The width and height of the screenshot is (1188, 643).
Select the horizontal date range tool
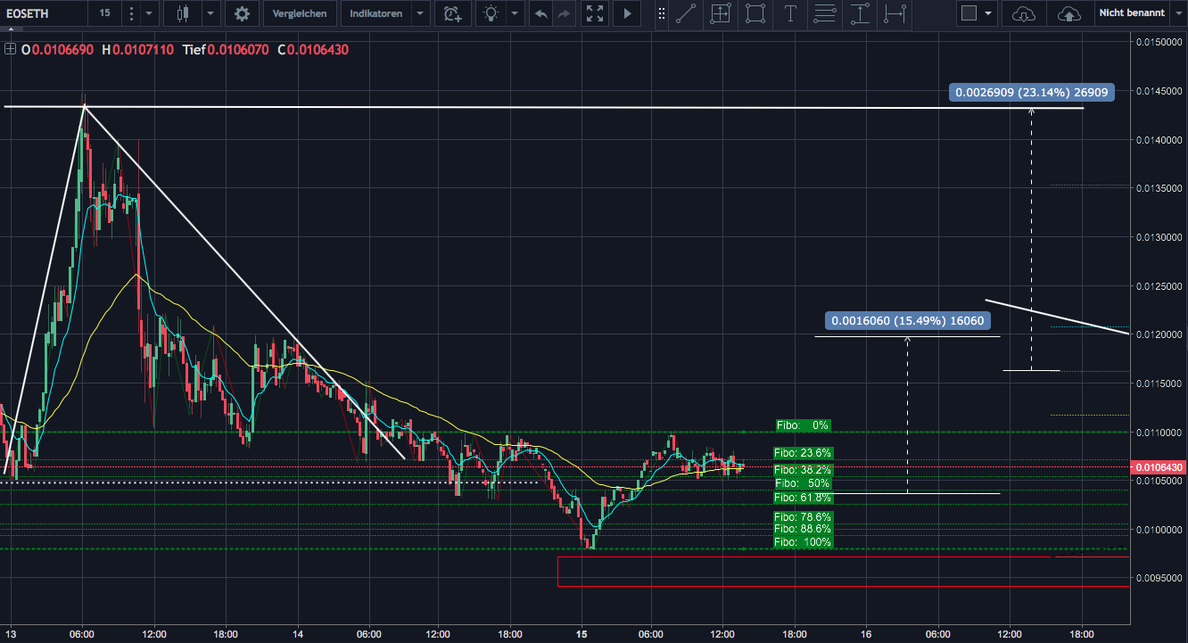pos(895,13)
